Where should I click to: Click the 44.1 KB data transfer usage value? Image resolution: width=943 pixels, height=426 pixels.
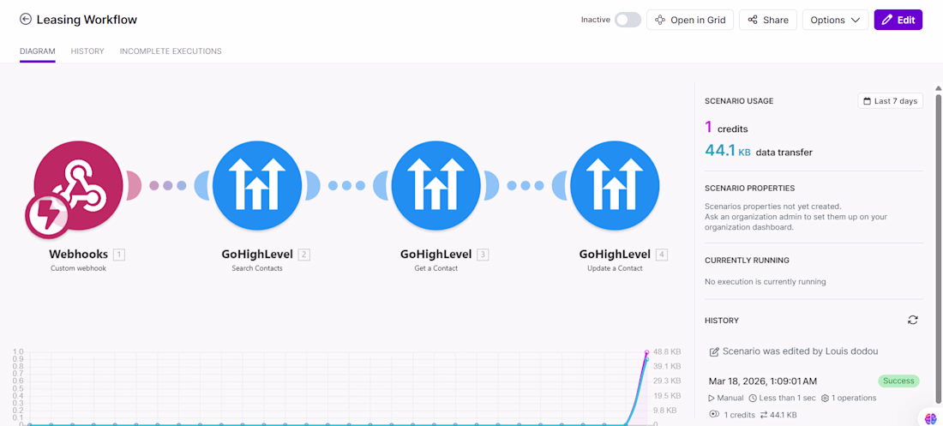759,153
